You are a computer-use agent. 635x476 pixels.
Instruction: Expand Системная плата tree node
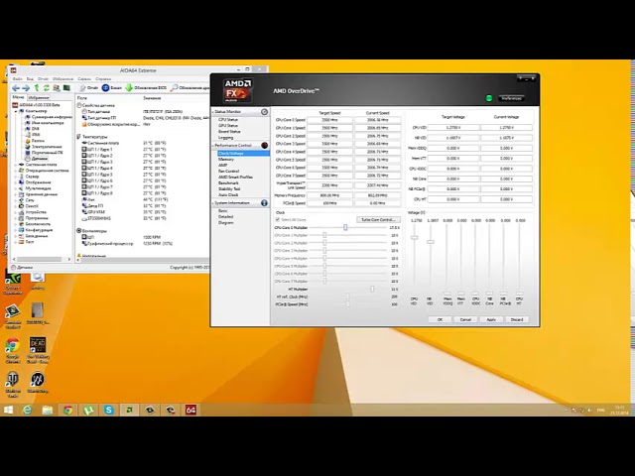16,165
